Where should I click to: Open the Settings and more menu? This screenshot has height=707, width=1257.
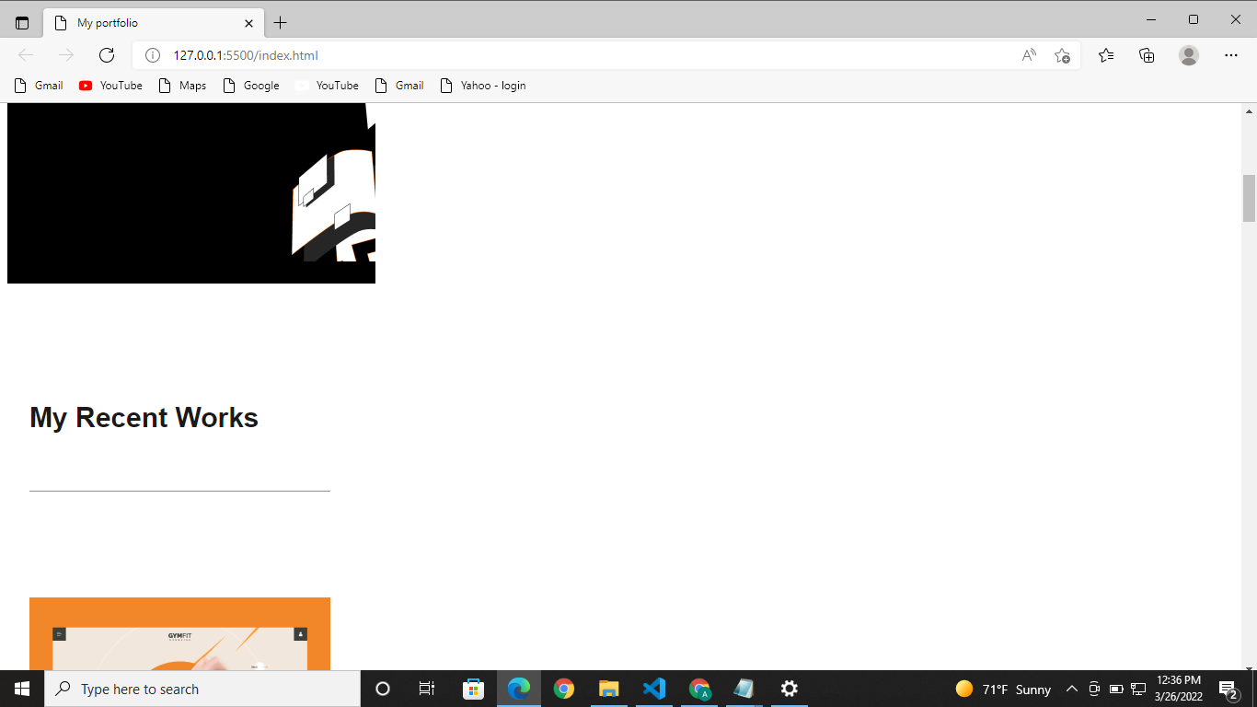(x=1230, y=55)
